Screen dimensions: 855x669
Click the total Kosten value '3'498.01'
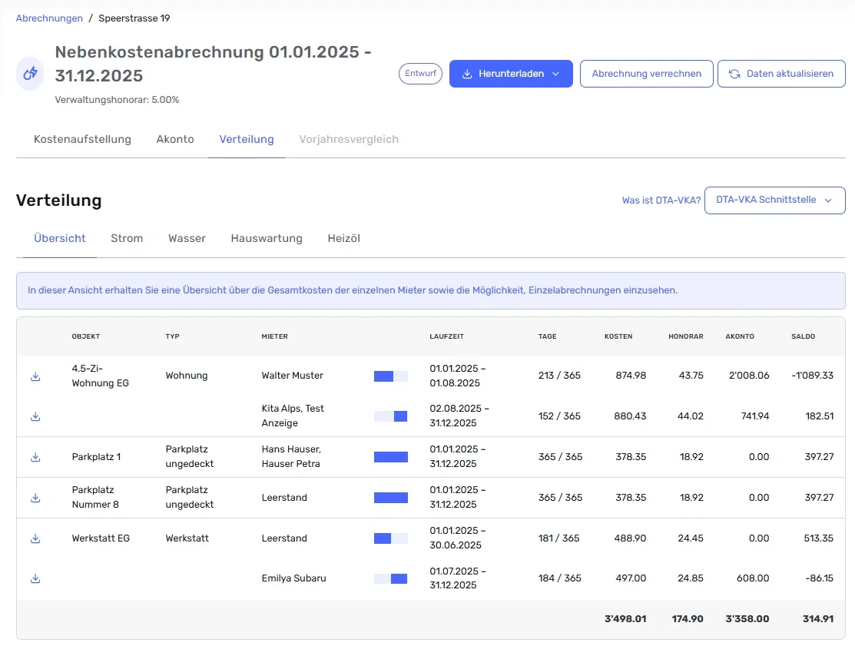pyautogui.click(x=625, y=619)
